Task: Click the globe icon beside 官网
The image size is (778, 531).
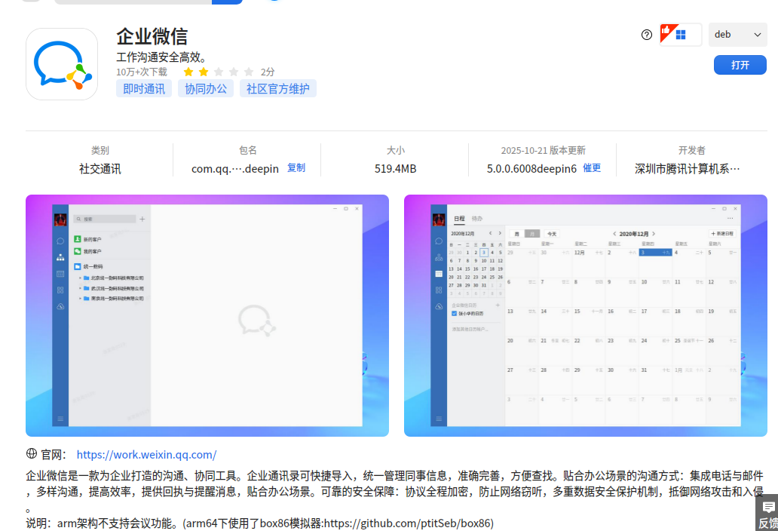Action: pos(31,453)
